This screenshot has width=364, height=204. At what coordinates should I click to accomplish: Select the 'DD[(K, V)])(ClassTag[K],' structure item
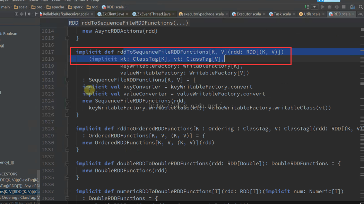pos(19,180)
